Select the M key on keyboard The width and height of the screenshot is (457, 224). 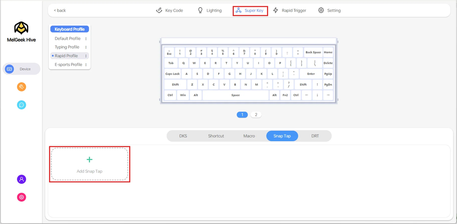(257, 84)
